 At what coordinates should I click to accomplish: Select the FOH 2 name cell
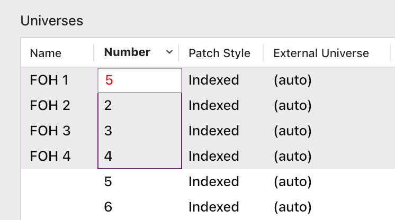point(50,106)
